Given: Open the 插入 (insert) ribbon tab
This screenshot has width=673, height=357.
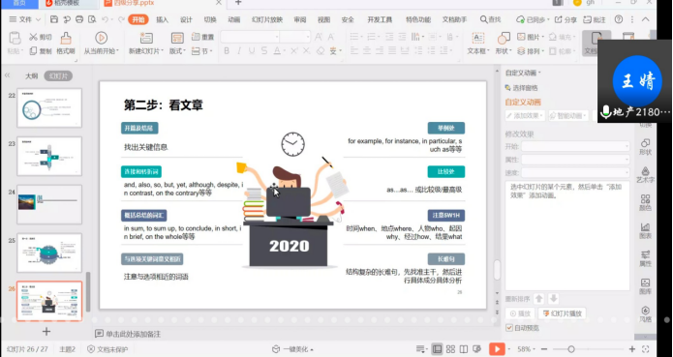Looking at the screenshot, I should point(163,19).
